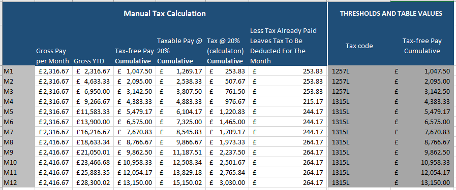The image size is (456, 190).
Task: Select the M11 Tax @ 20% 2,765.84 cell
Action: (x=227, y=173)
